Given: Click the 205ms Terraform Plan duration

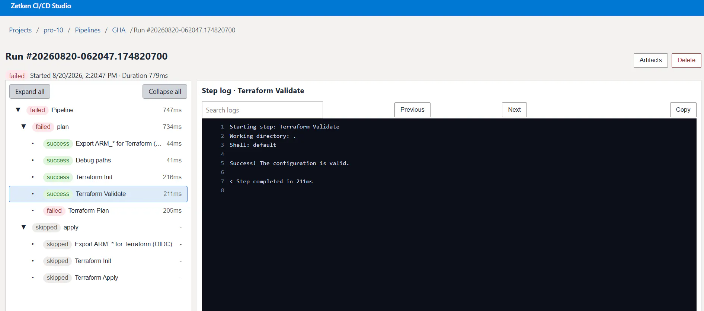Looking at the screenshot, I should coord(172,210).
